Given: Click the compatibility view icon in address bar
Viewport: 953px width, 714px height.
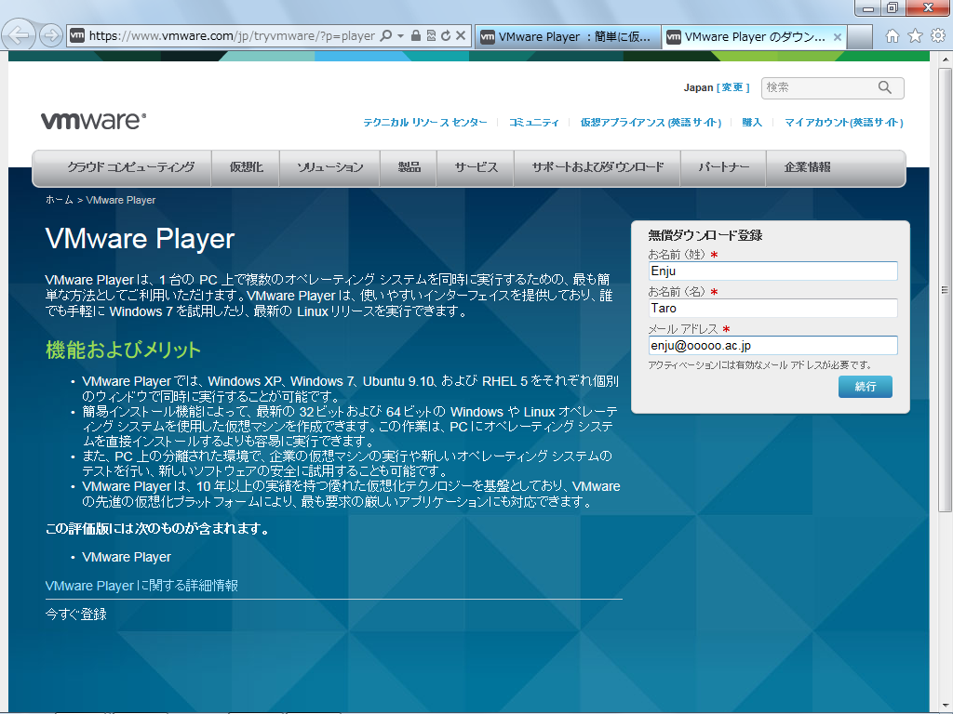Looking at the screenshot, I should (x=431, y=36).
